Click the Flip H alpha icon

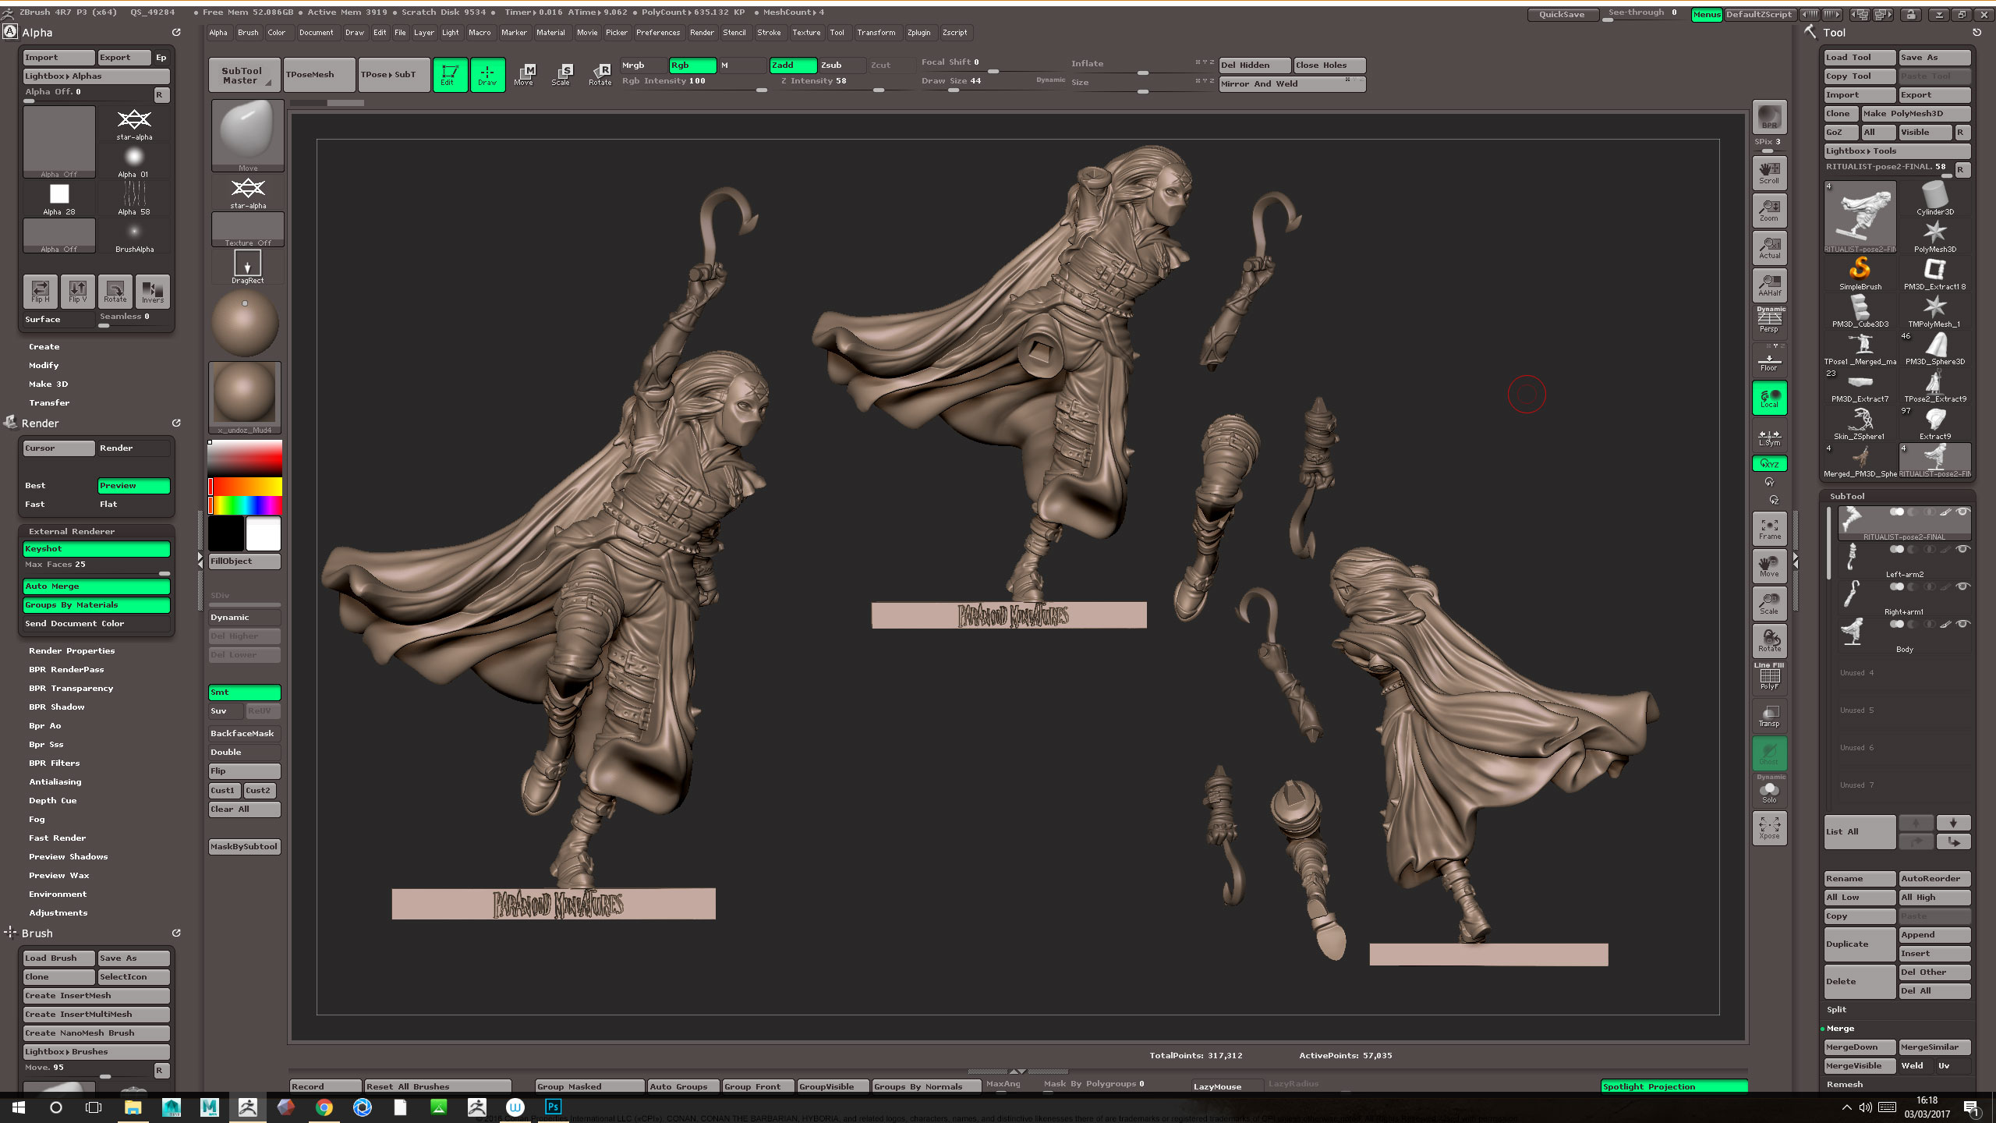(41, 291)
